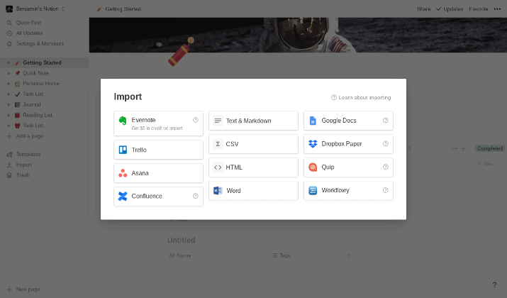Click the Quip orange logo
The width and height of the screenshot is (507, 298).
313,167
